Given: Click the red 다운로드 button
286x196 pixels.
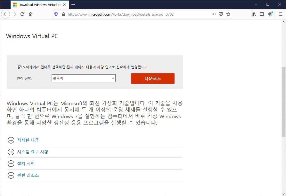Looking at the screenshot, I should click(x=153, y=79).
